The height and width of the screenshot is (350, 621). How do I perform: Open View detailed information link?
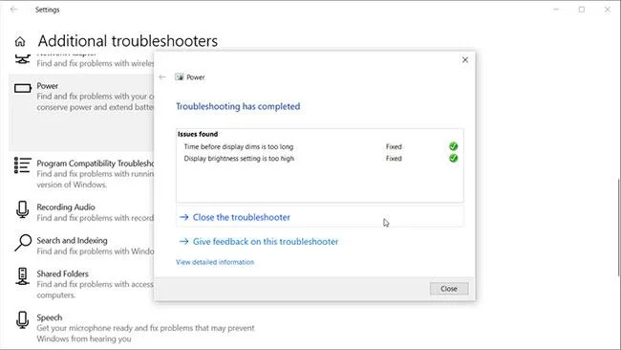point(215,262)
